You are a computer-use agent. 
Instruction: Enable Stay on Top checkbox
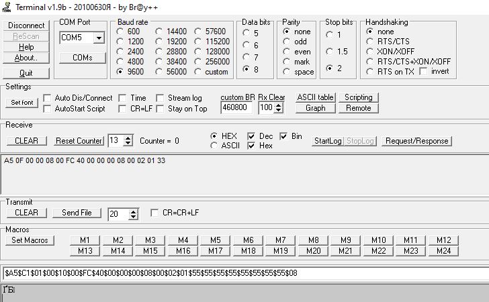[160, 109]
